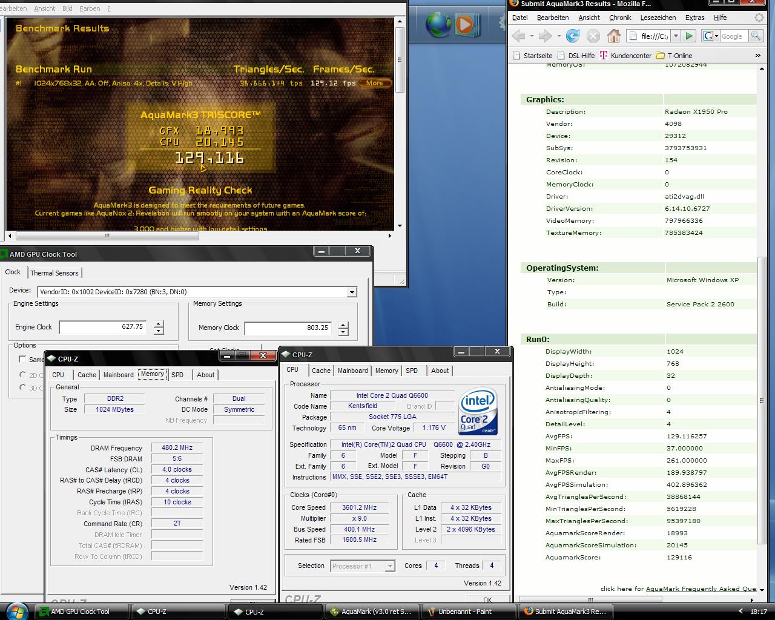Click the system clock showing 18:17
775x620 pixels.
758,612
